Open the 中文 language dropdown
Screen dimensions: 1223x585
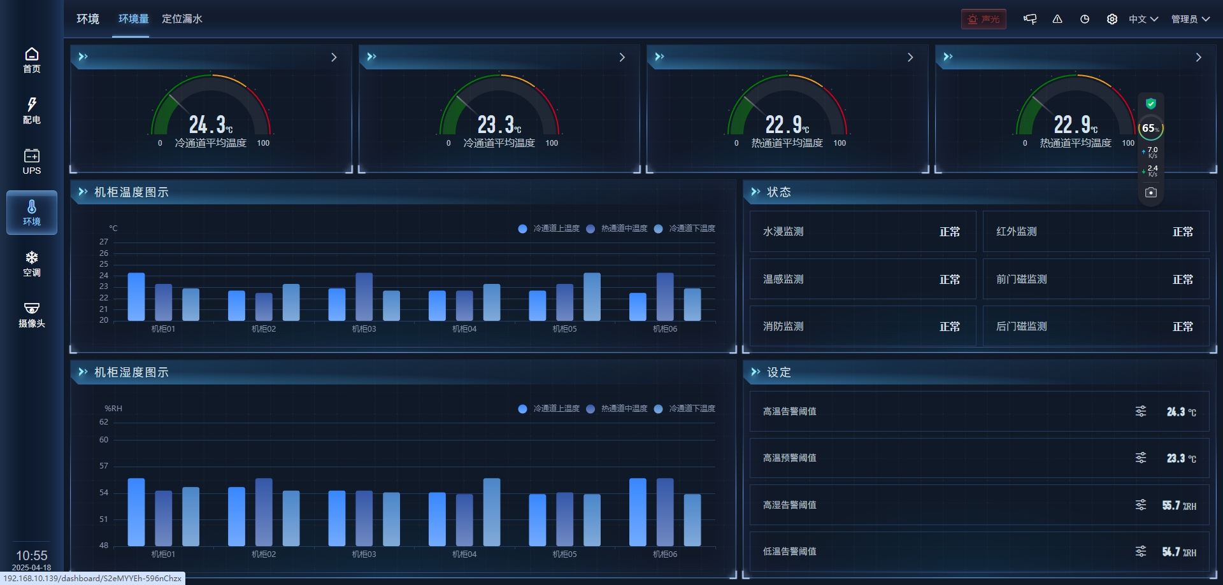click(x=1142, y=19)
